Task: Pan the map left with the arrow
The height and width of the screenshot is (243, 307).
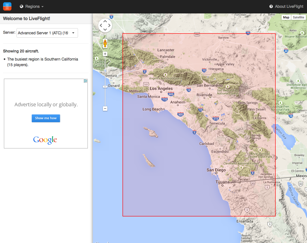Action: pyautogui.click(x=101, y=25)
